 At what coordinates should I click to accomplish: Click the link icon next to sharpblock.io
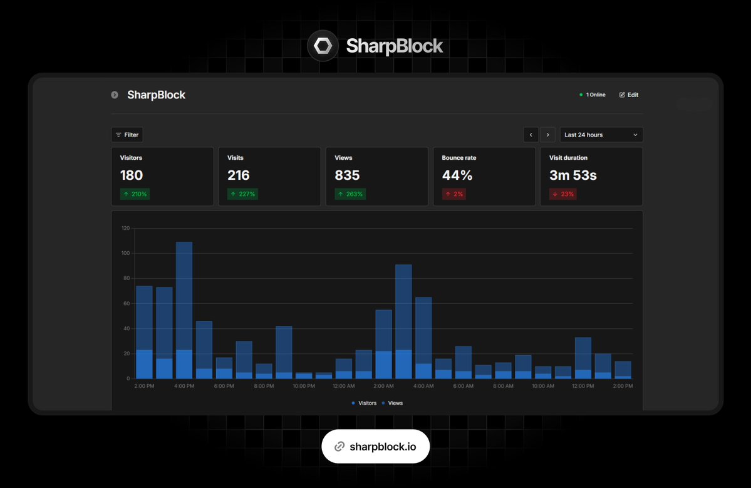pyautogui.click(x=339, y=446)
